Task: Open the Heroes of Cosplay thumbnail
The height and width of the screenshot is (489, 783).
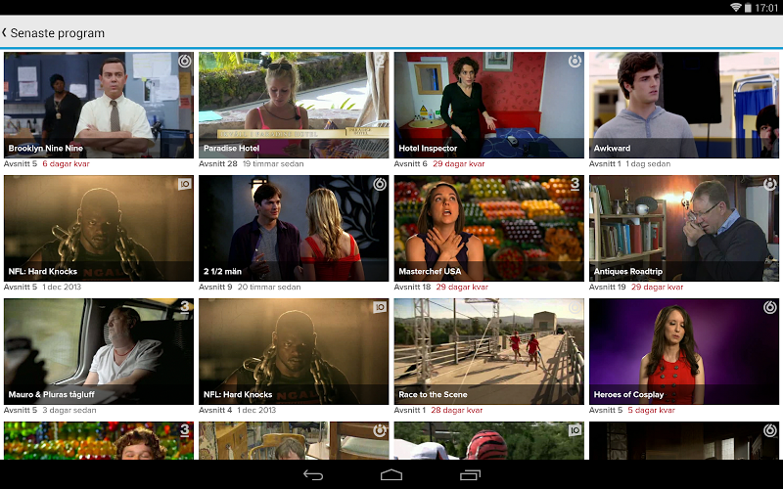Action: tap(684, 351)
